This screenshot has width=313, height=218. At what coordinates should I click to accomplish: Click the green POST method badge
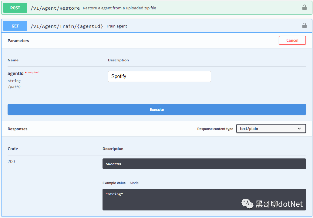[x=15, y=8]
